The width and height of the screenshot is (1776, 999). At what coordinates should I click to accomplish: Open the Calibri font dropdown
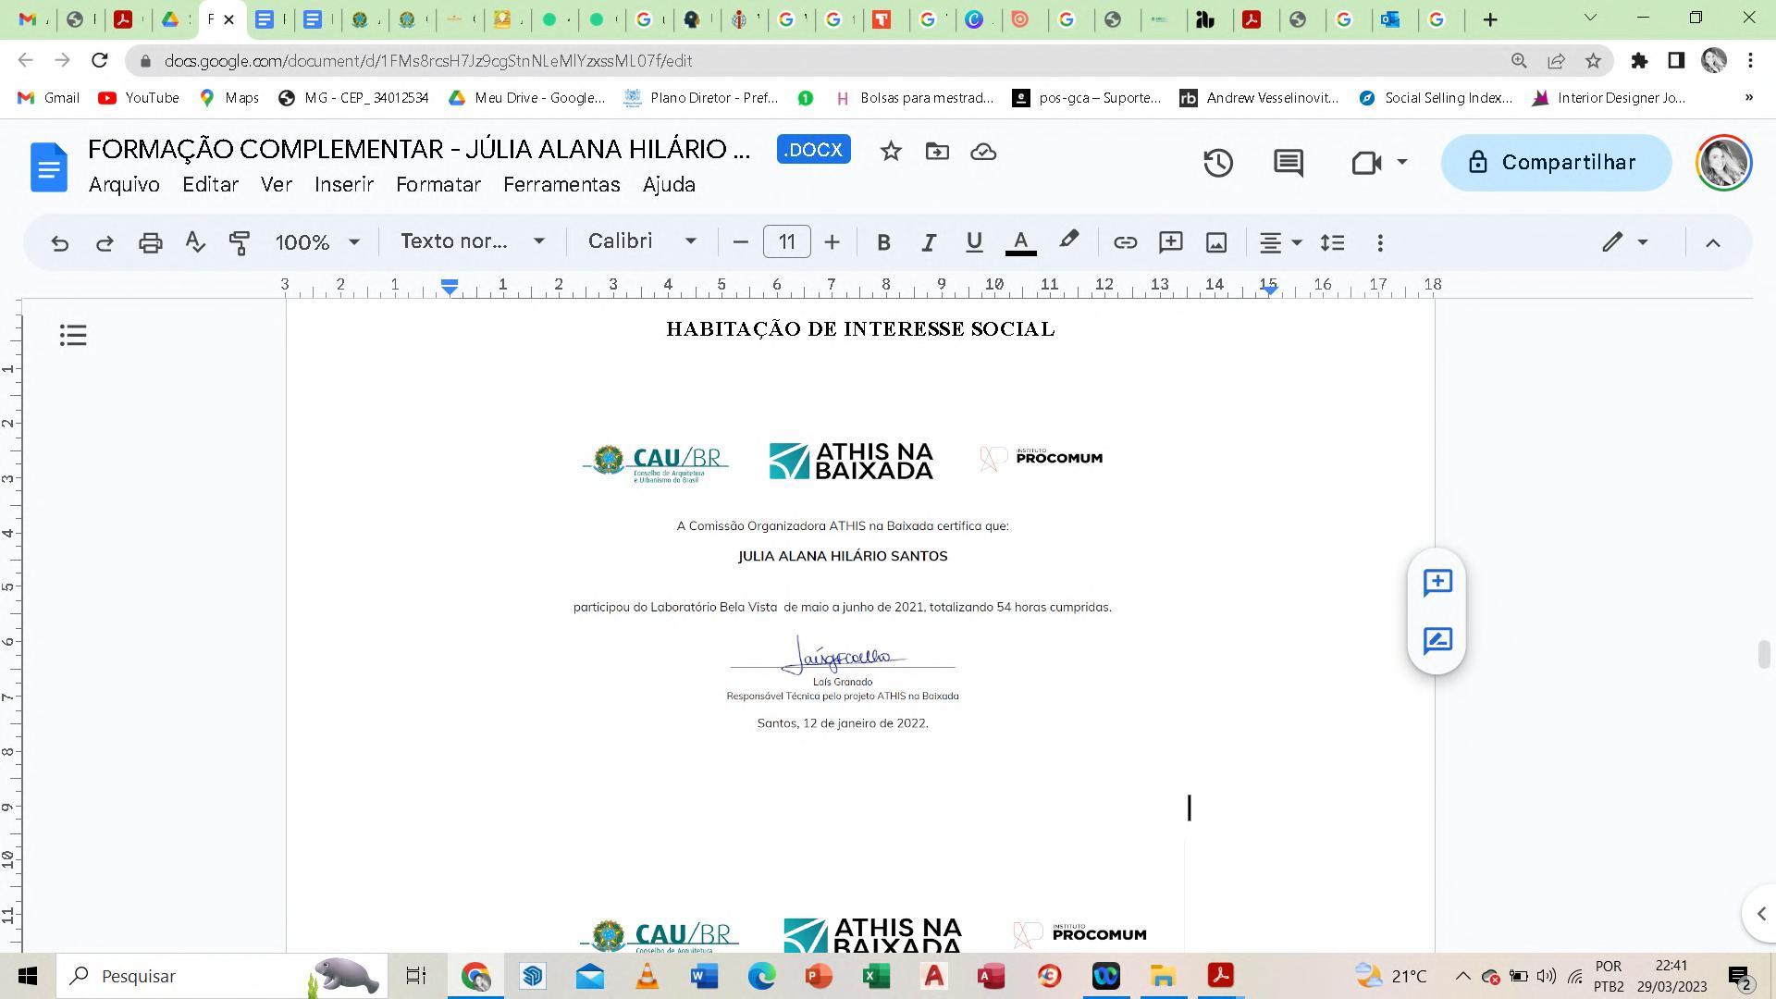[x=642, y=241]
